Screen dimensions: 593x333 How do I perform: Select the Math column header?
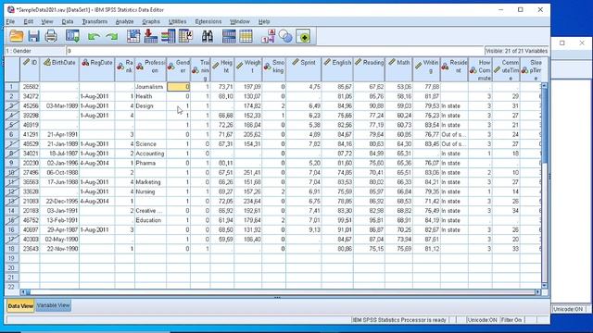(399, 69)
